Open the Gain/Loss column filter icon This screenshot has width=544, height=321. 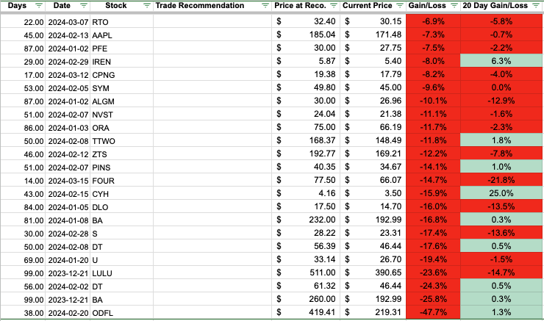pyautogui.click(x=454, y=6)
